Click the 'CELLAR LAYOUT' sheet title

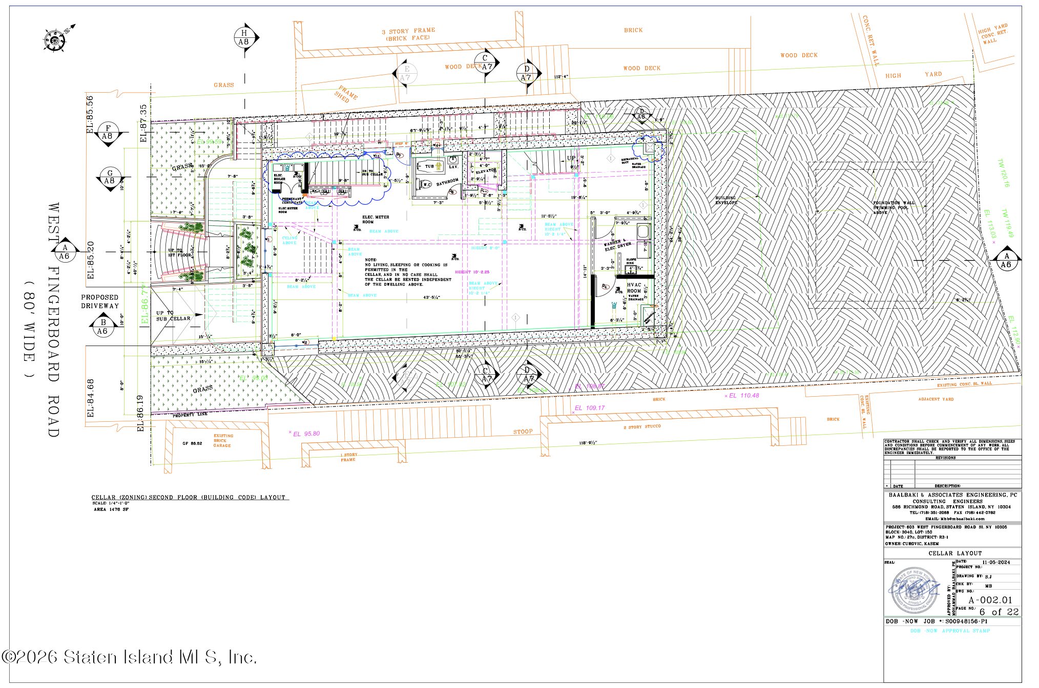pyautogui.click(x=955, y=553)
